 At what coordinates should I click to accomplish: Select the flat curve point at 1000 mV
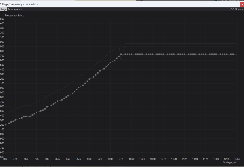[x=132, y=54]
